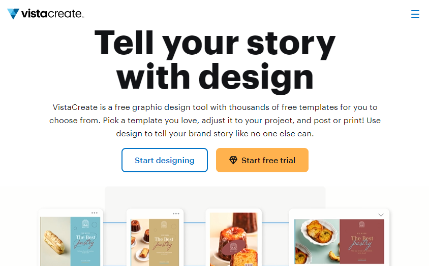This screenshot has height=266, width=429.
Task: Click the Start free trial label
Action: (268, 160)
